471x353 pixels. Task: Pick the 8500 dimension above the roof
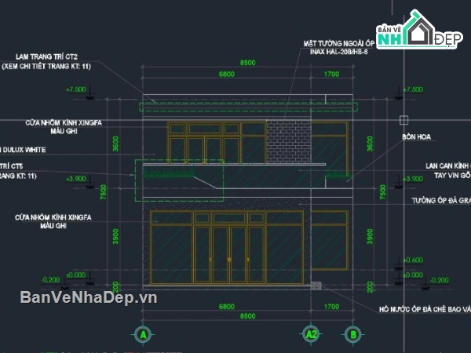point(248,63)
